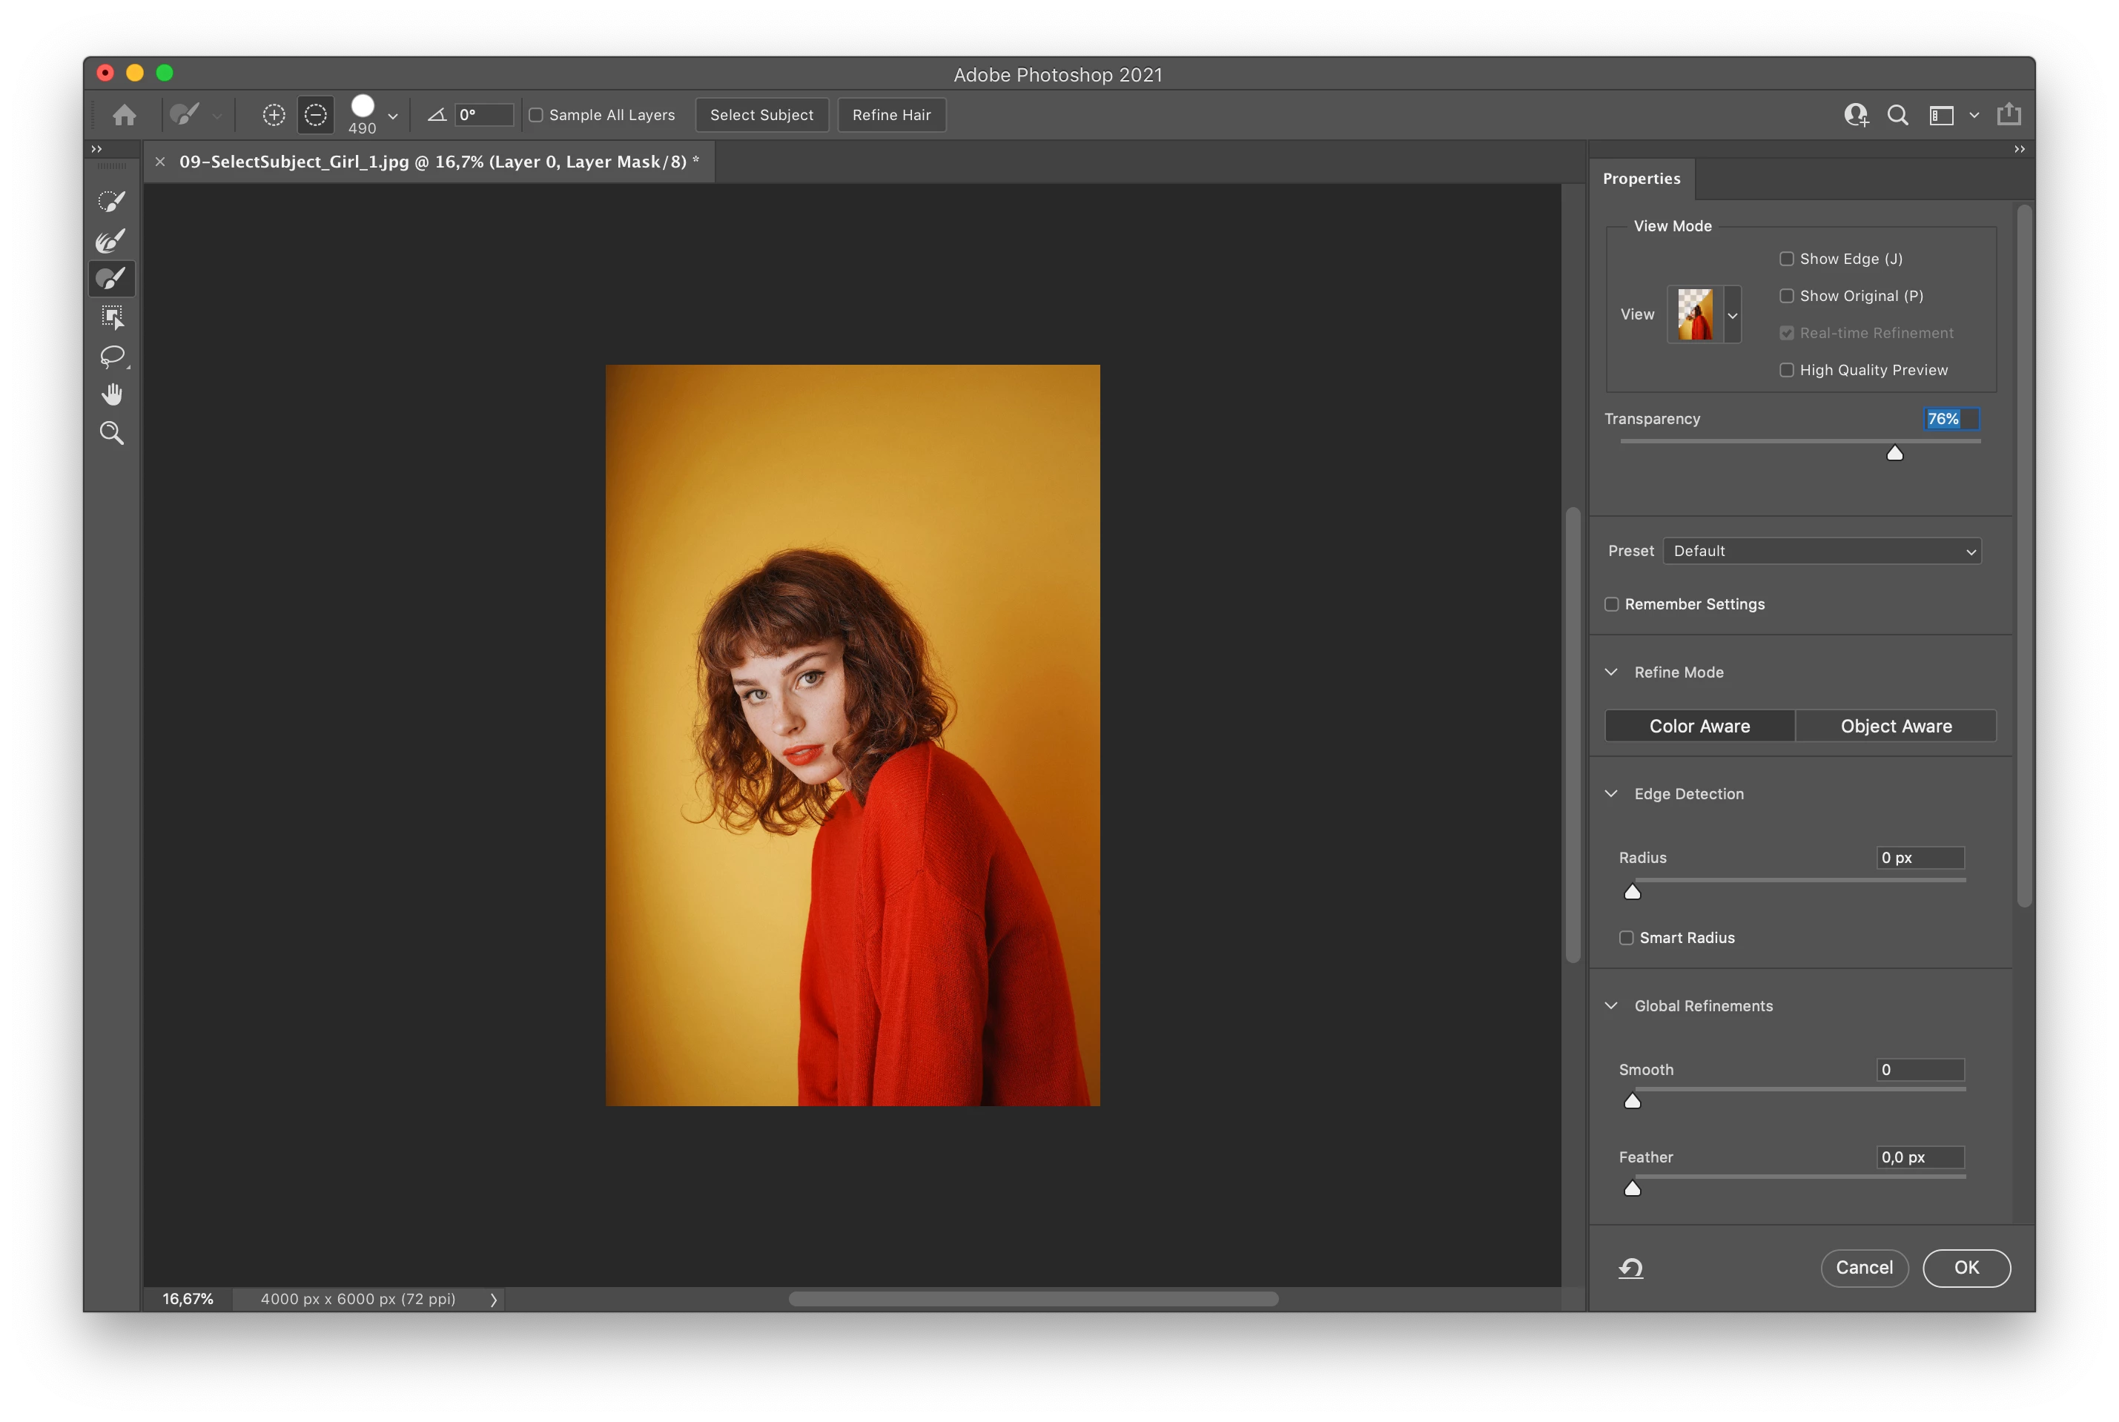Click the Home icon

[125, 115]
